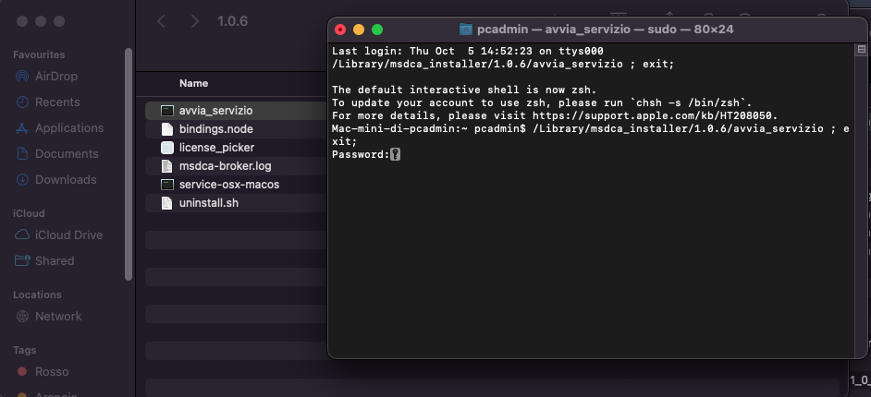Click Shared folder icon in sidebar

click(x=22, y=260)
